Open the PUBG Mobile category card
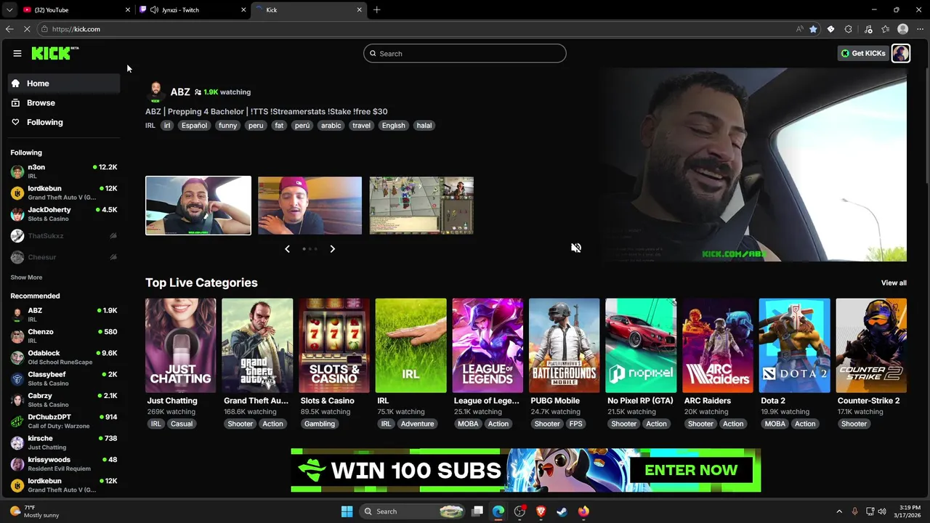The image size is (930, 523). (x=565, y=346)
